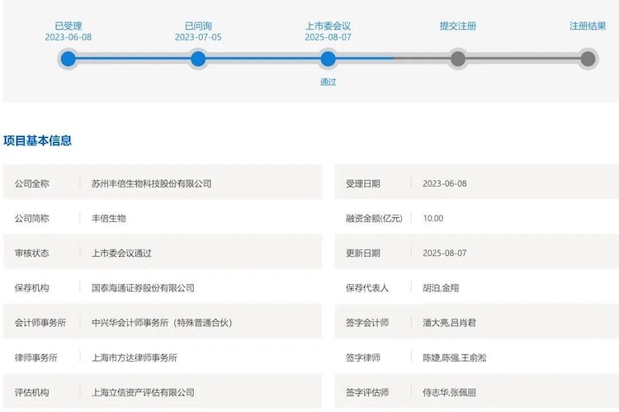Click the 丰倍生物 company short name
Viewport: 619px width, 412px height.
coord(108,218)
